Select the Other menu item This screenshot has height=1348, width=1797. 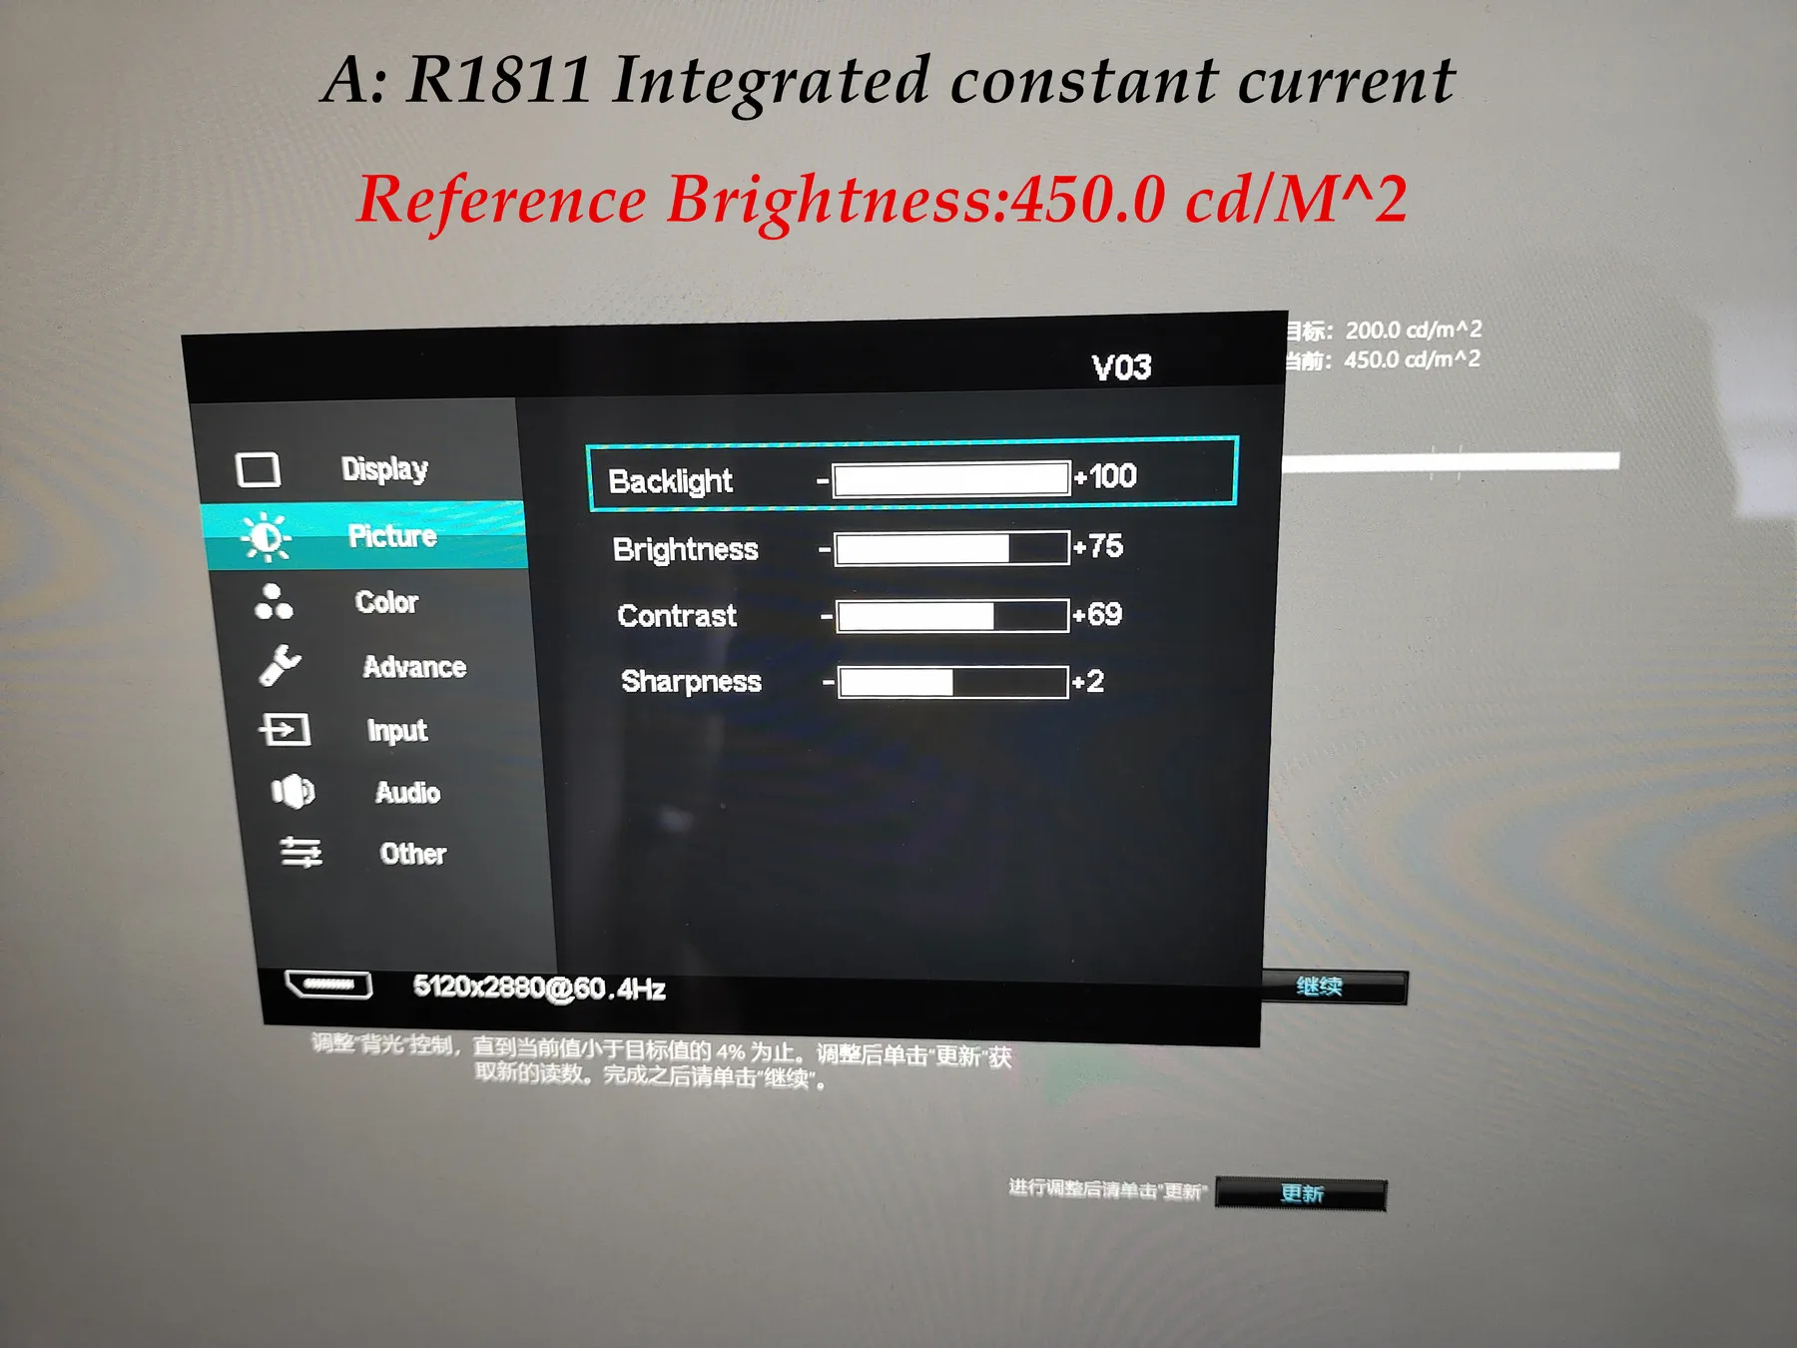coord(412,854)
